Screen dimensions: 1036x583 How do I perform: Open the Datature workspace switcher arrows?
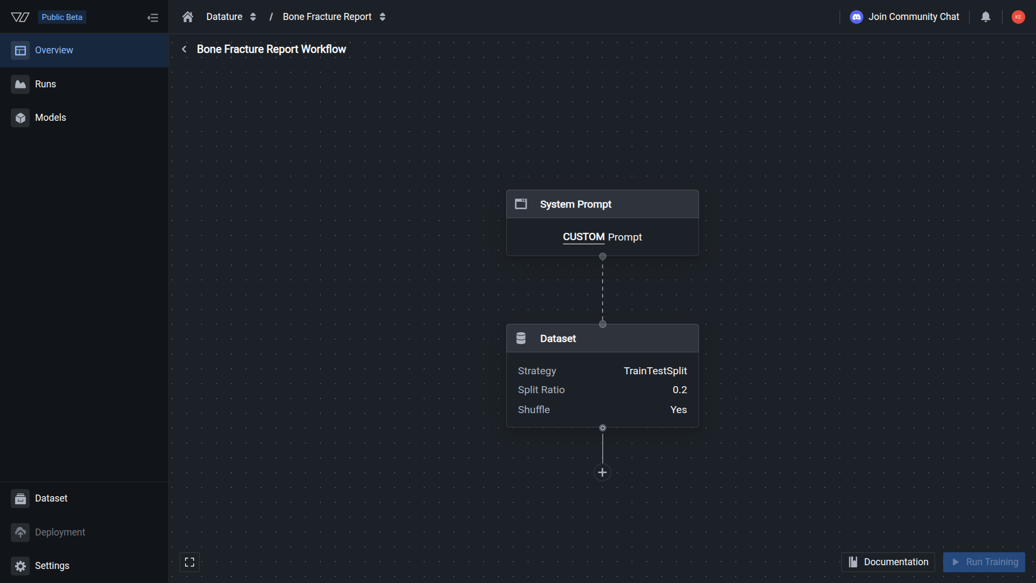(253, 17)
